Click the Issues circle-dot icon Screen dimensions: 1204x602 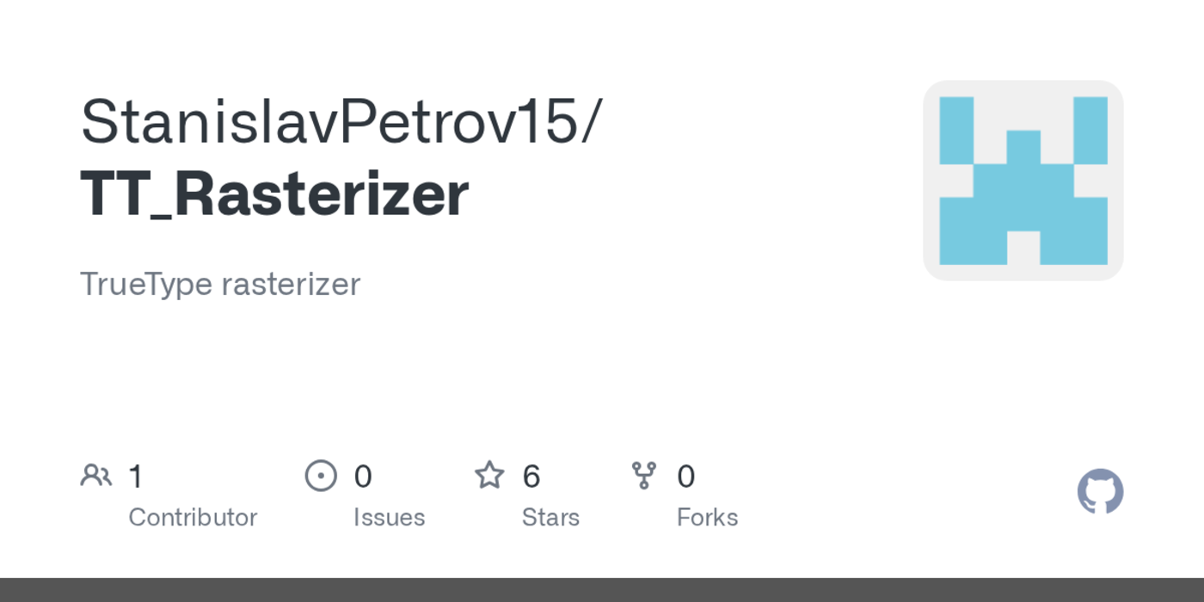(x=321, y=476)
